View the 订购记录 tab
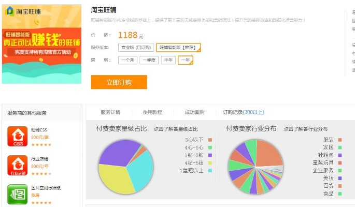 pyautogui.click(x=243, y=112)
